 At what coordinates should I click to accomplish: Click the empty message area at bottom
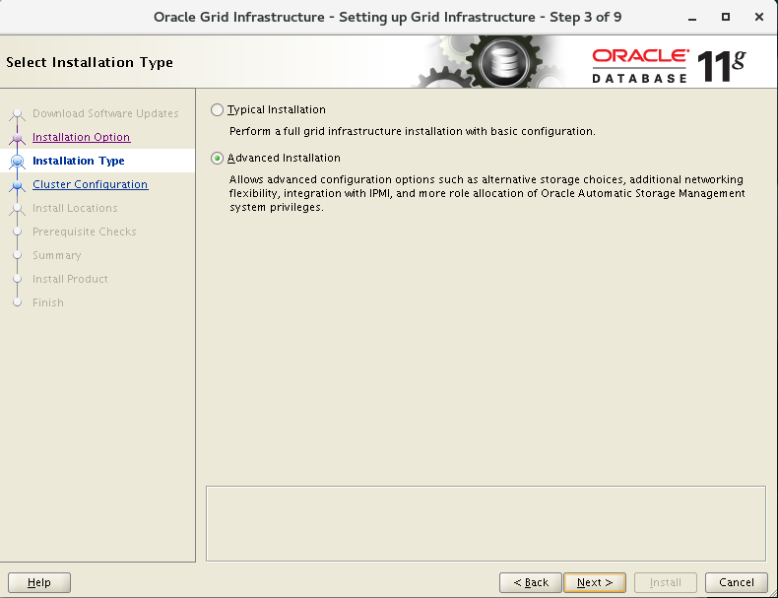coord(486,523)
